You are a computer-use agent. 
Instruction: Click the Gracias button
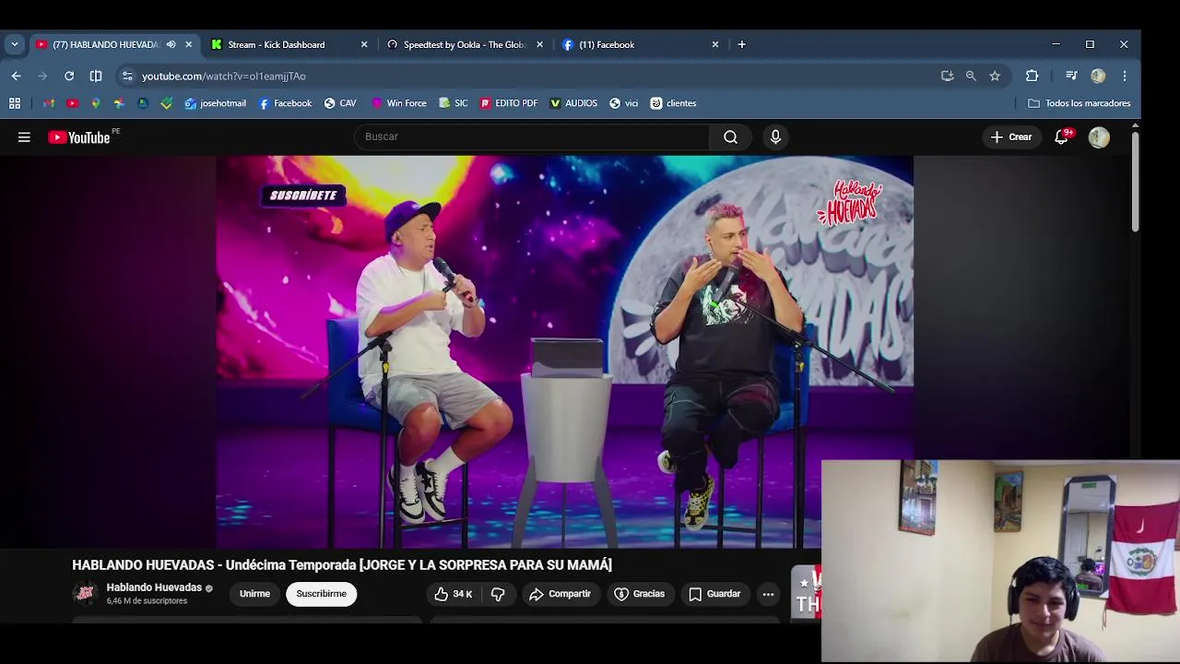(639, 594)
